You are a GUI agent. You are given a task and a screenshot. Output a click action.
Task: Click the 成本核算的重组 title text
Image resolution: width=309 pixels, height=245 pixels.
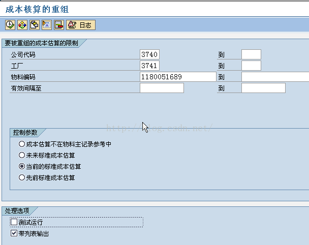click(x=37, y=9)
